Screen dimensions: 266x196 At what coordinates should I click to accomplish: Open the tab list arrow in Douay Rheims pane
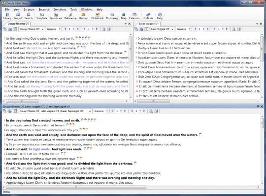pyautogui.click(x=126, y=24)
